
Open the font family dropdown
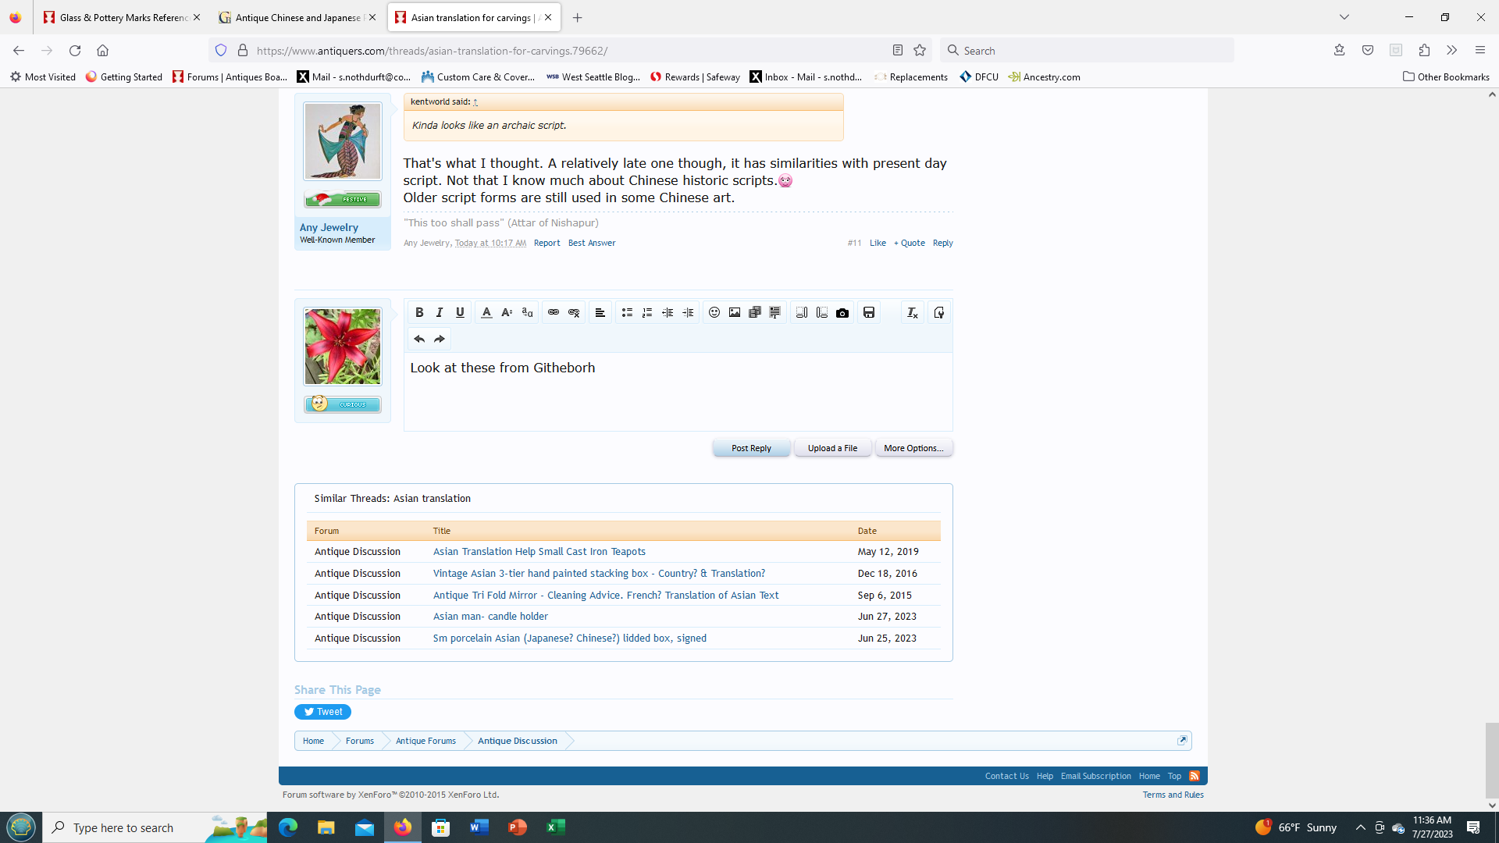pos(527,312)
